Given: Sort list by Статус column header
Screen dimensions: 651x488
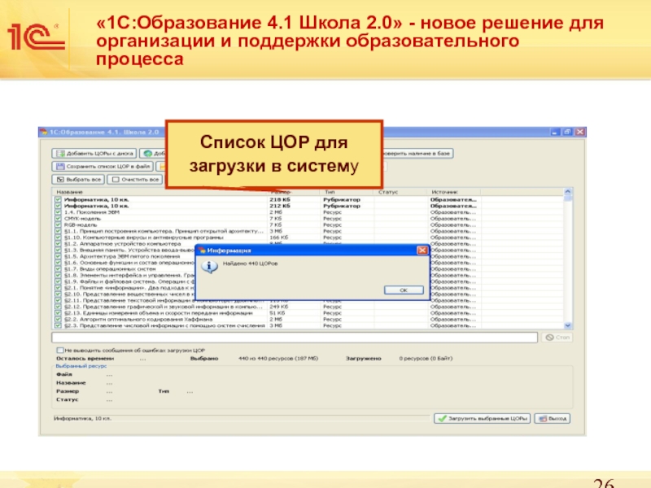Looking at the screenshot, I should pyautogui.click(x=400, y=192).
